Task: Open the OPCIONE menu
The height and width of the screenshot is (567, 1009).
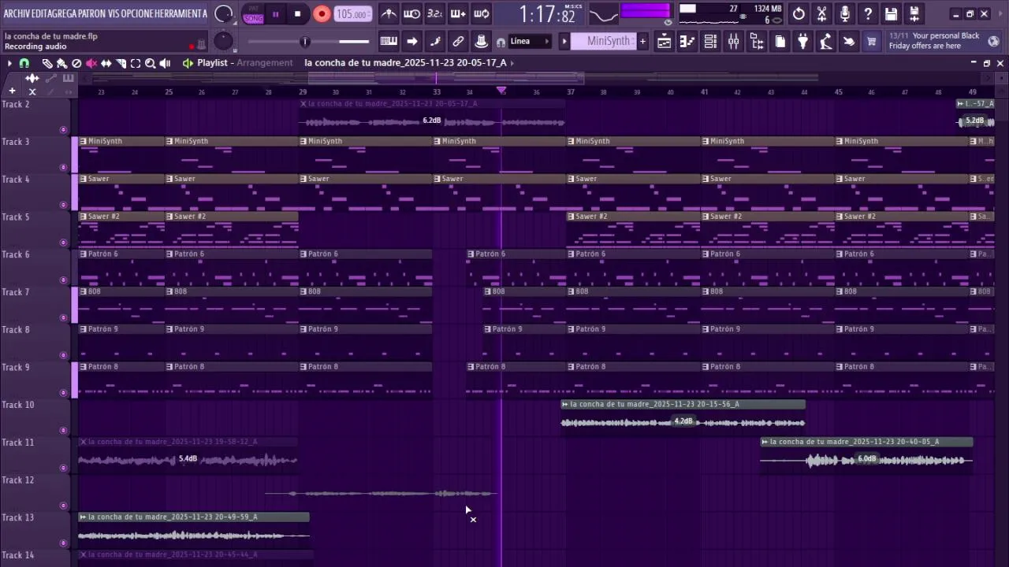Action: click(x=138, y=14)
